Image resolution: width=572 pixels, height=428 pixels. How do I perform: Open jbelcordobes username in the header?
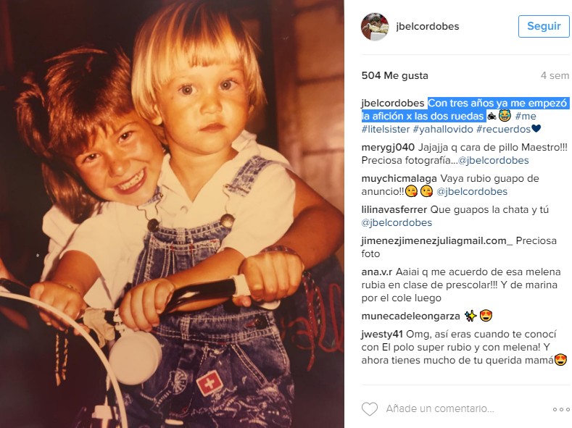click(428, 26)
